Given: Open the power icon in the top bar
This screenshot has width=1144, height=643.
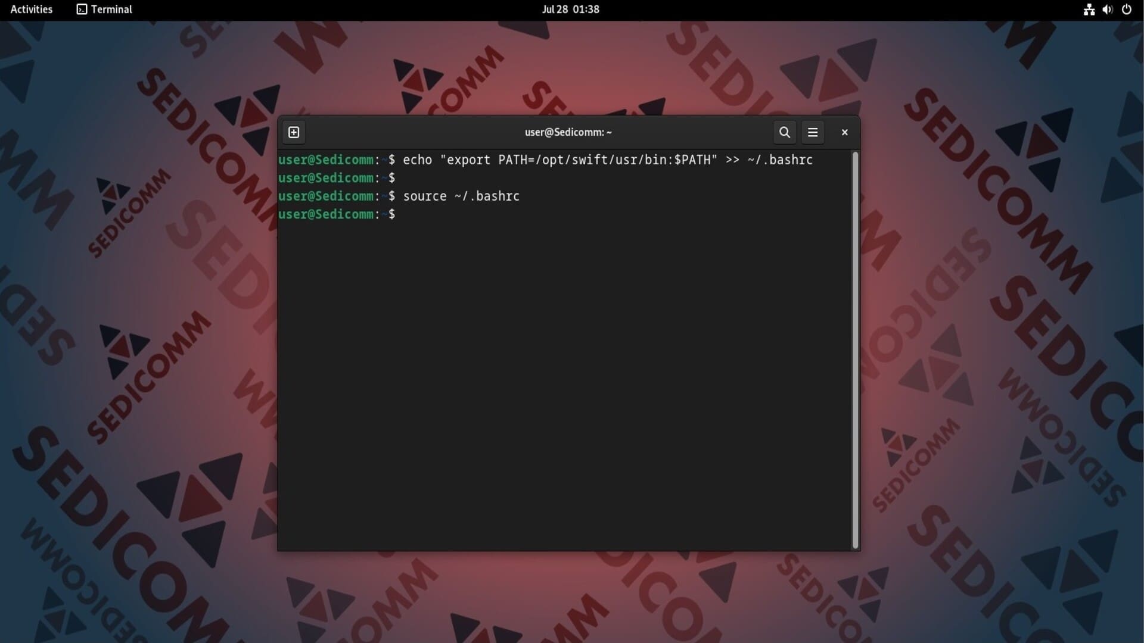Looking at the screenshot, I should (x=1126, y=10).
